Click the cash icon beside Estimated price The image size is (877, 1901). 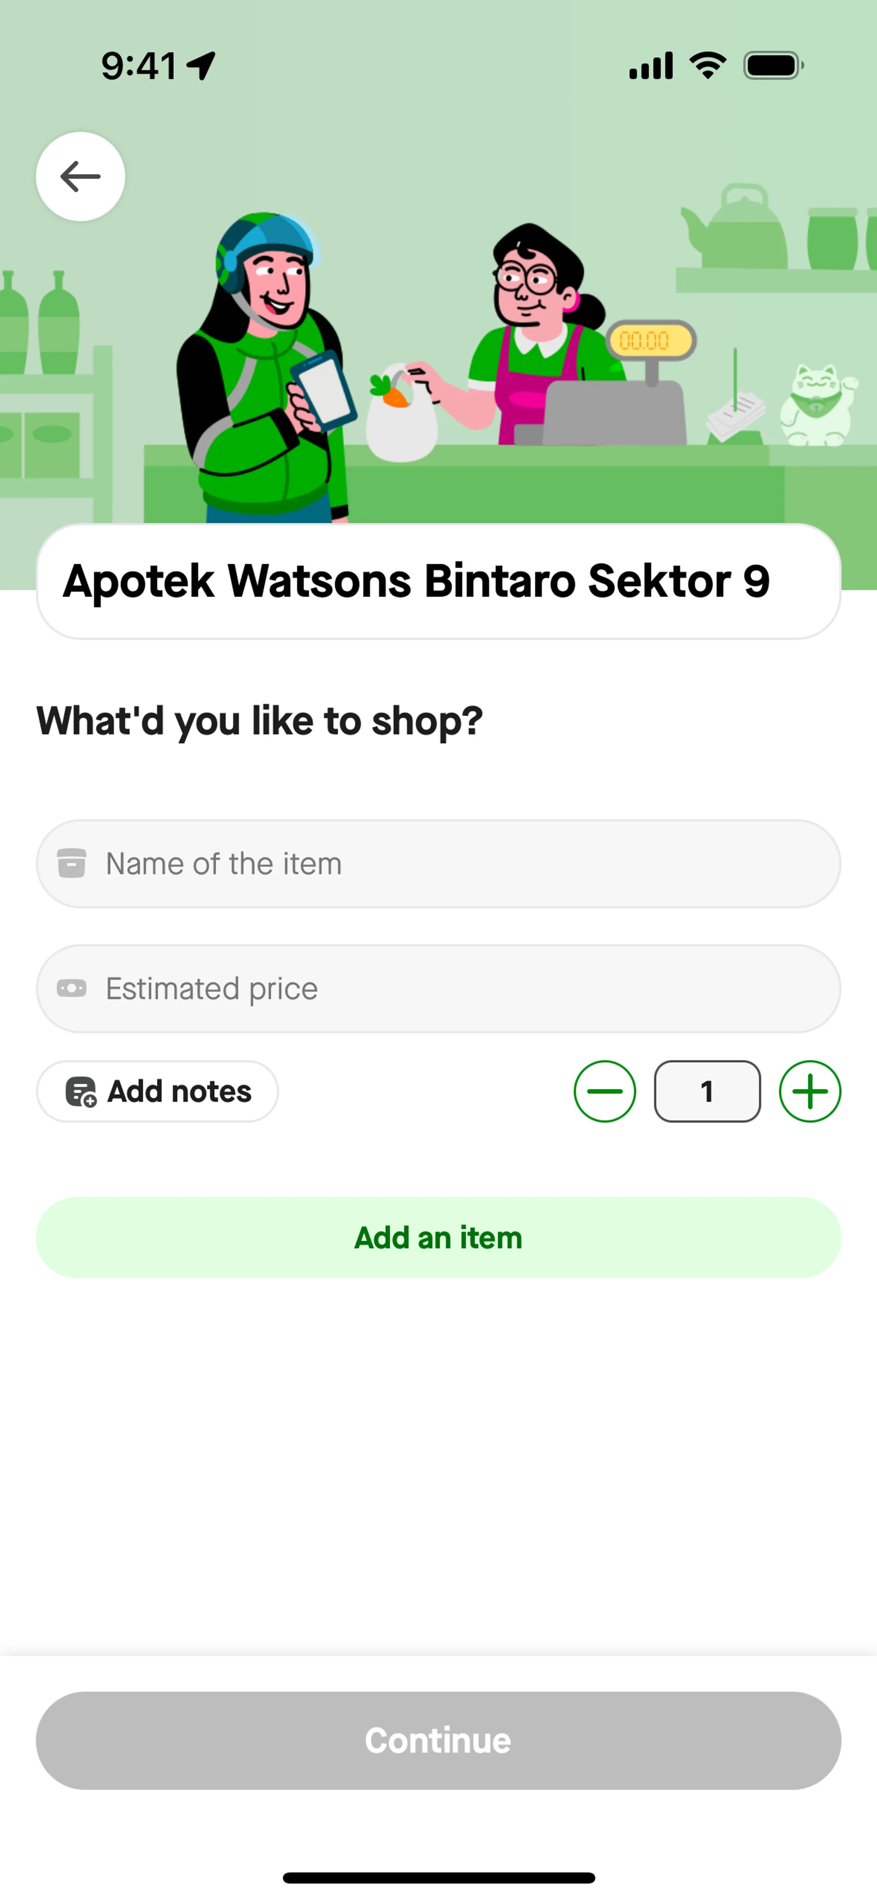coord(72,988)
